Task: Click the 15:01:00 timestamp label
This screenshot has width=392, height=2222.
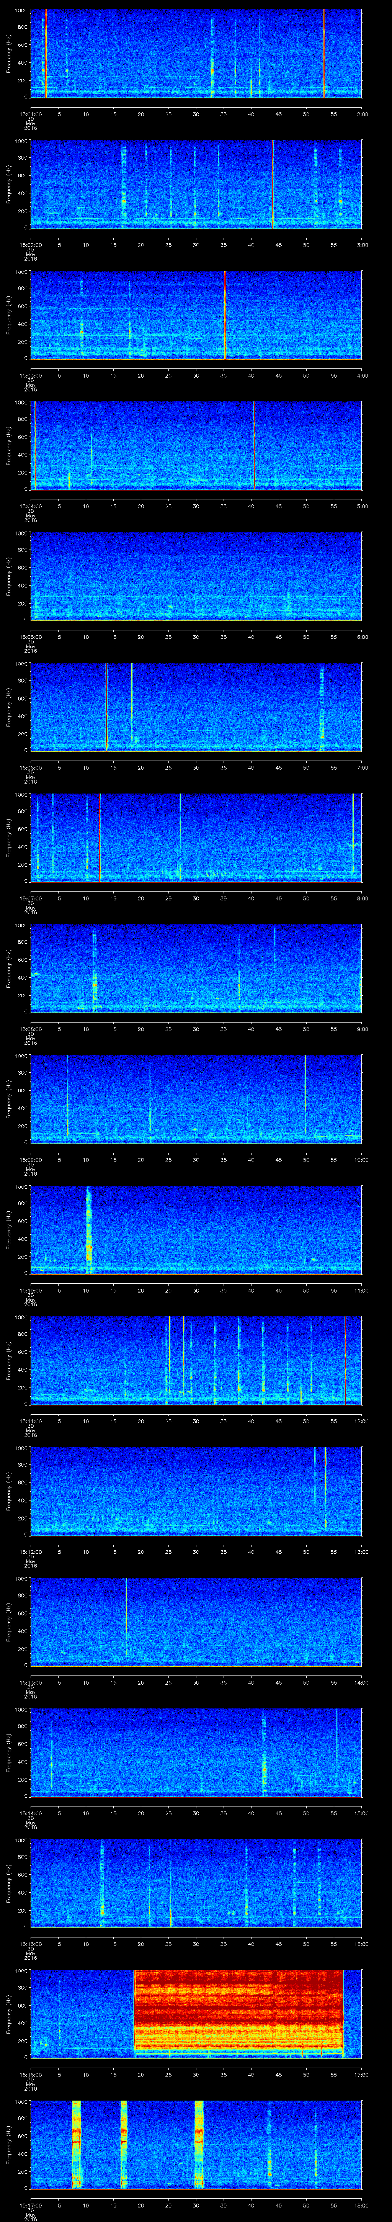Action: point(31,113)
